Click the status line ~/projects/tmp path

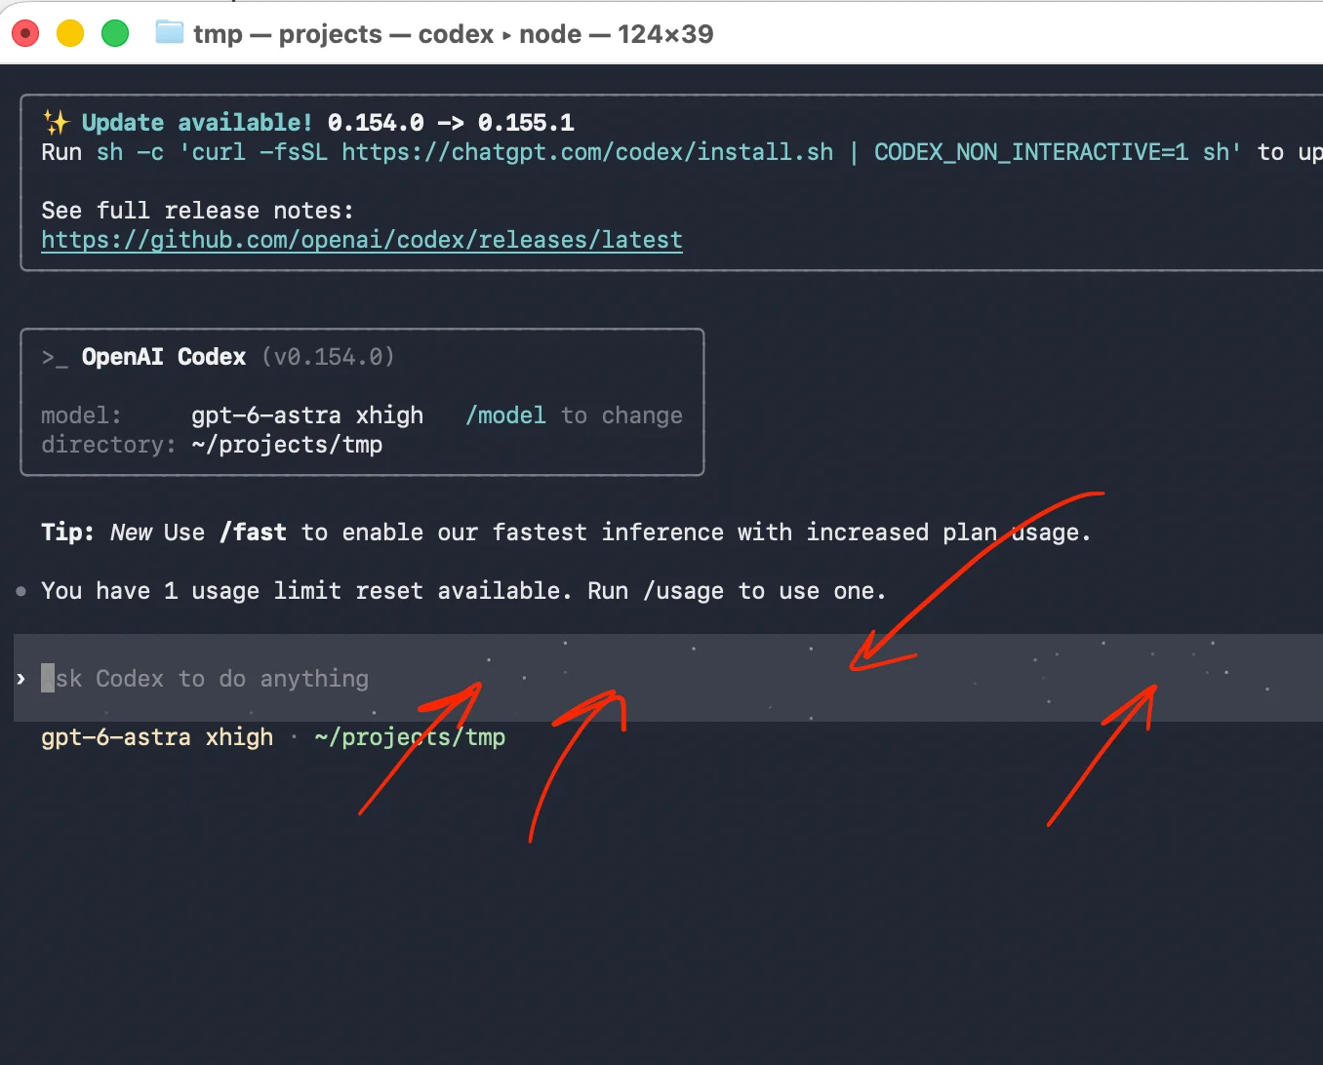pyautogui.click(x=410, y=737)
